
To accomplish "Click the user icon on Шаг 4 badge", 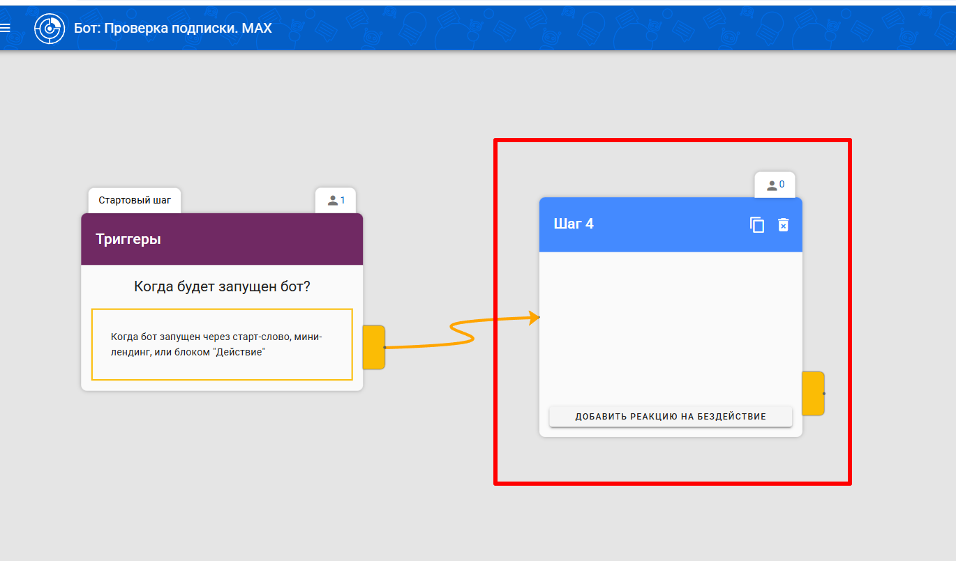I will (771, 185).
